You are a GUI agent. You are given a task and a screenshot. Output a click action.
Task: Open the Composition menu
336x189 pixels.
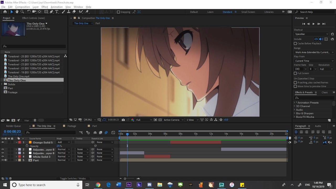pyautogui.click(x=22, y=7)
